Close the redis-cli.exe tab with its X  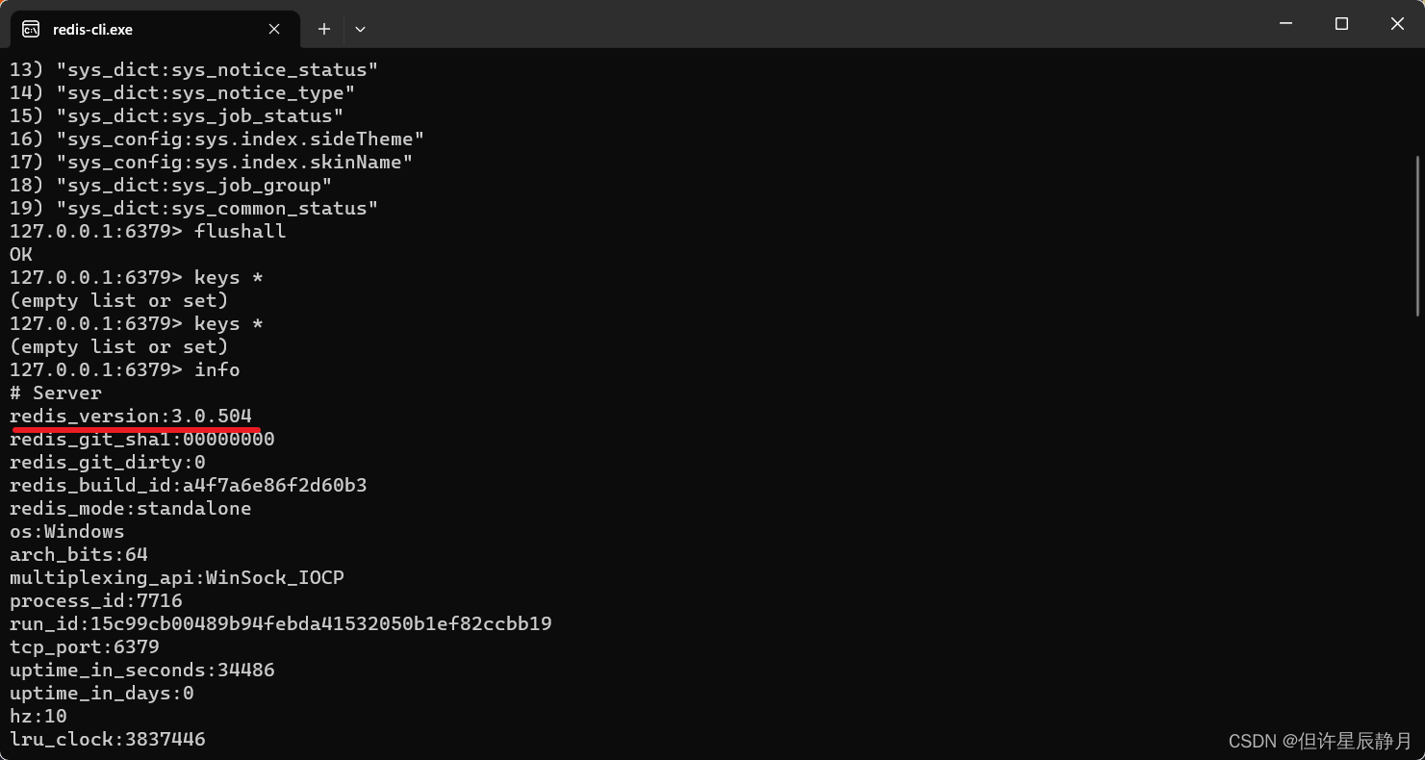pyautogui.click(x=273, y=29)
